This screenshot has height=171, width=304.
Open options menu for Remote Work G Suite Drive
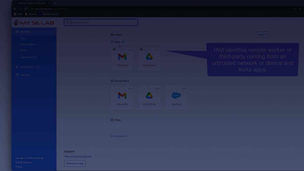click(x=157, y=89)
